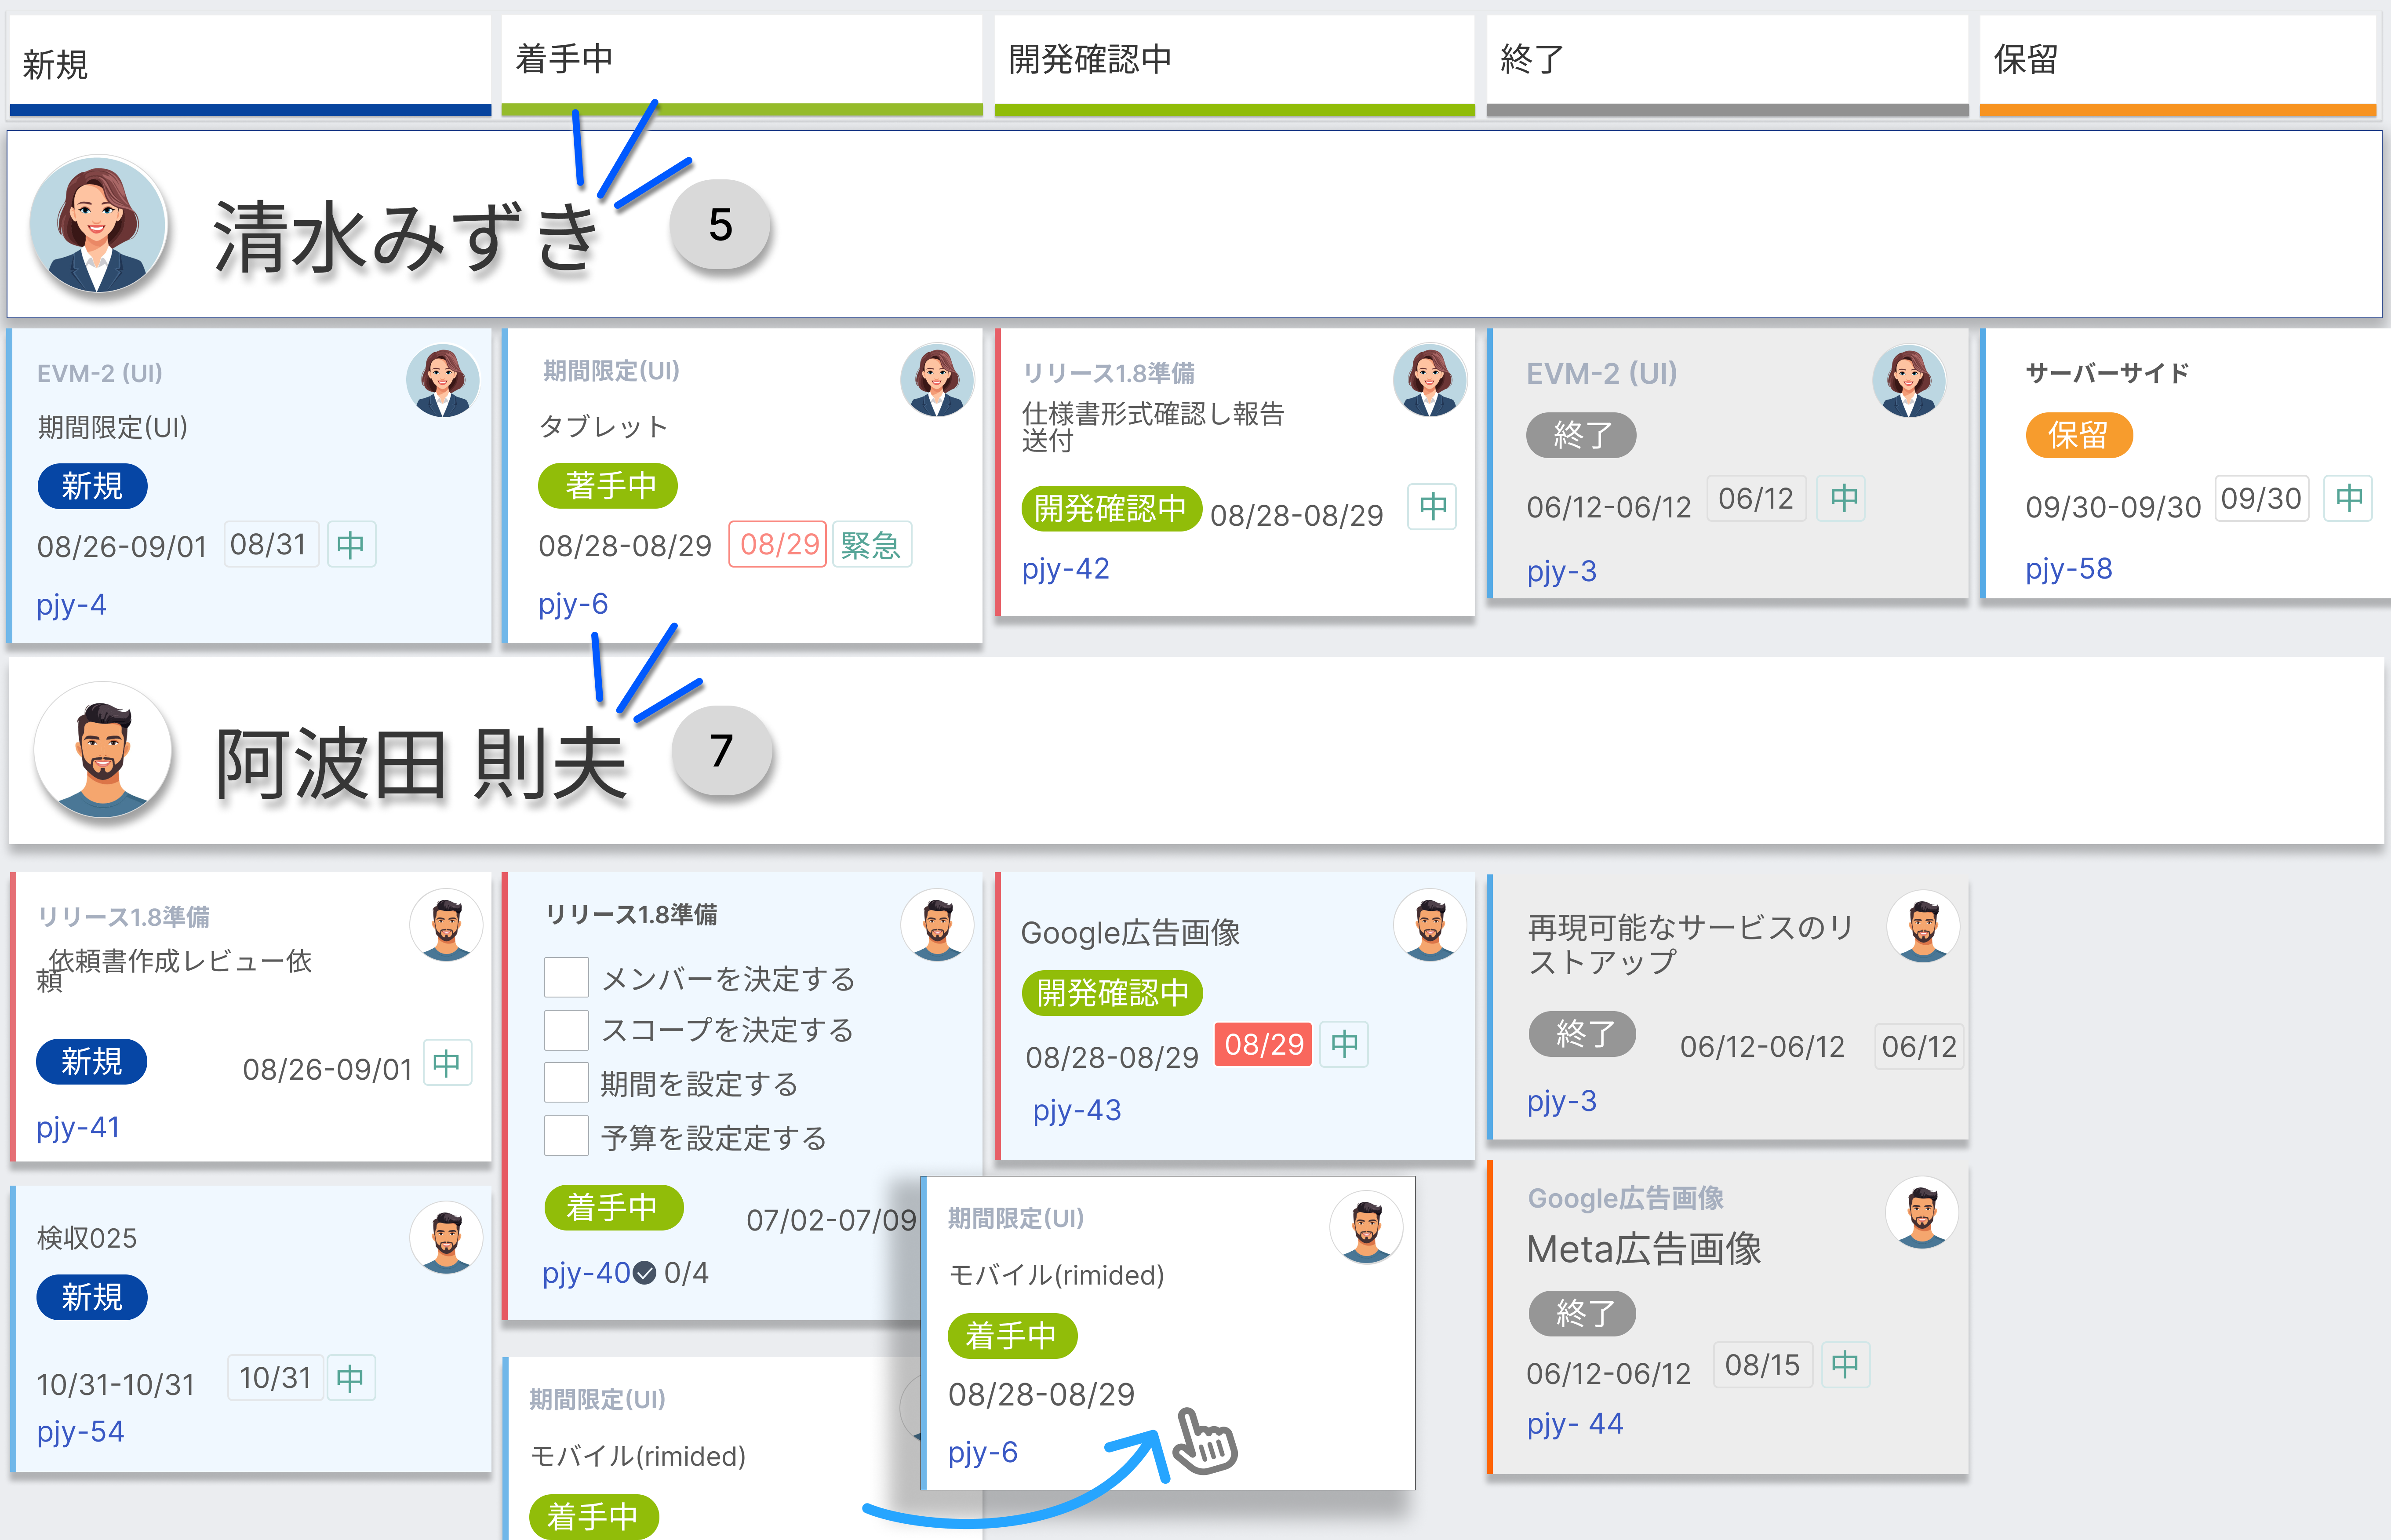Click avatar on the Google広告画像 pjy-43 card
Image resolution: width=2391 pixels, height=1540 pixels.
(x=1429, y=925)
